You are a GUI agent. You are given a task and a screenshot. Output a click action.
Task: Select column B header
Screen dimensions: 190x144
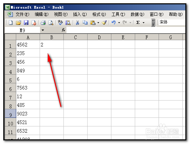(52, 37)
